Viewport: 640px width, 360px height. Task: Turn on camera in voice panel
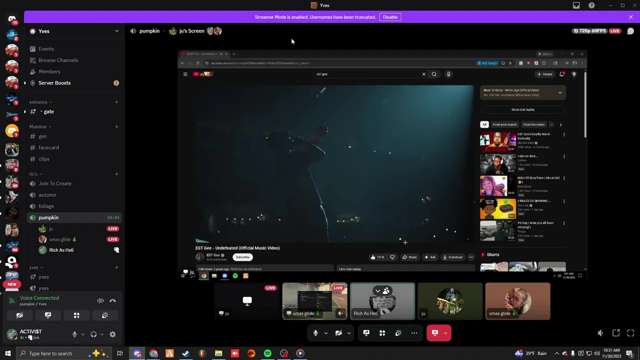(x=19, y=315)
